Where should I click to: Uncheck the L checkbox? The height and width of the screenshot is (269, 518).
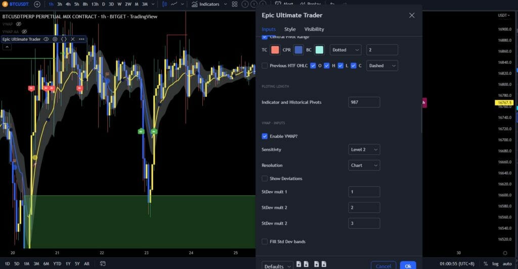click(340, 66)
